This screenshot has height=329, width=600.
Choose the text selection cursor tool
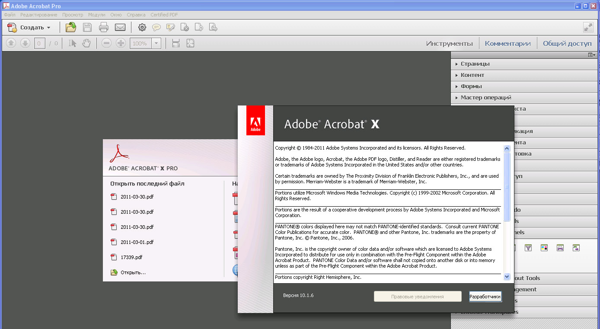coord(72,43)
